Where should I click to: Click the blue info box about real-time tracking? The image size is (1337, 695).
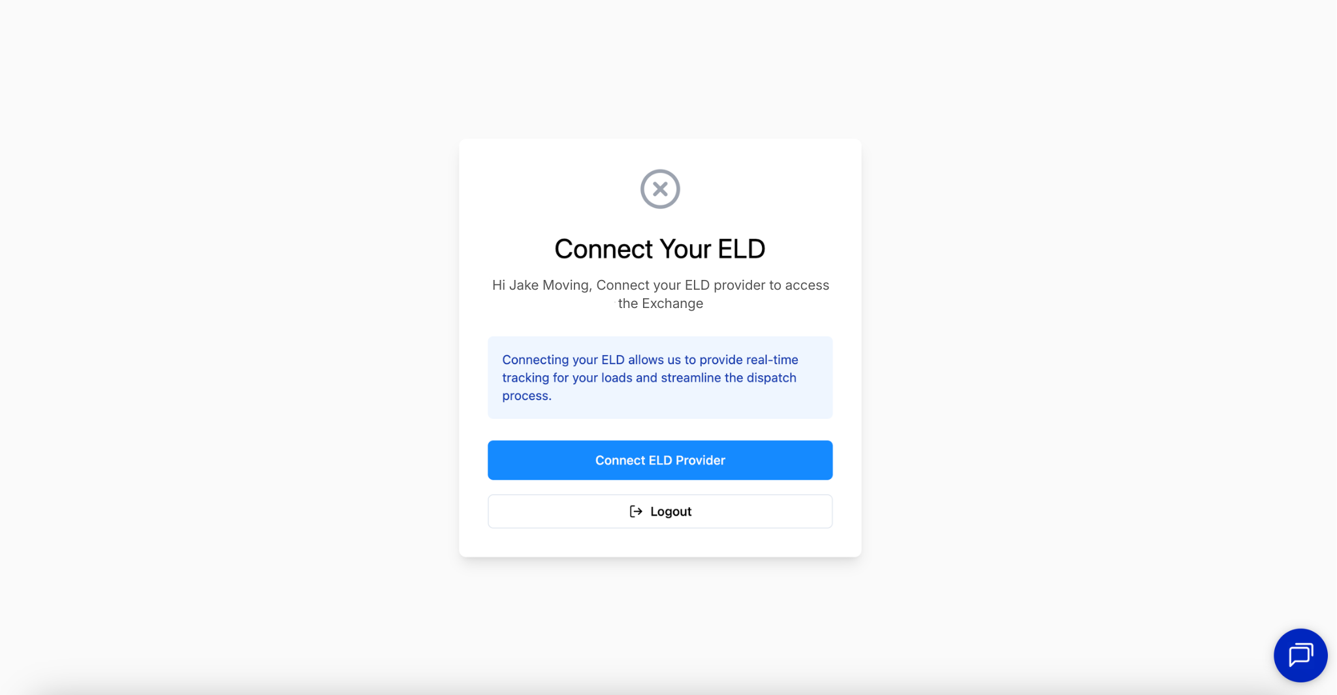point(660,377)
